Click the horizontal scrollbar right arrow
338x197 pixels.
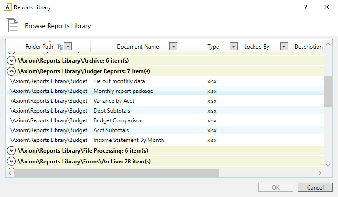click(320, 173)
